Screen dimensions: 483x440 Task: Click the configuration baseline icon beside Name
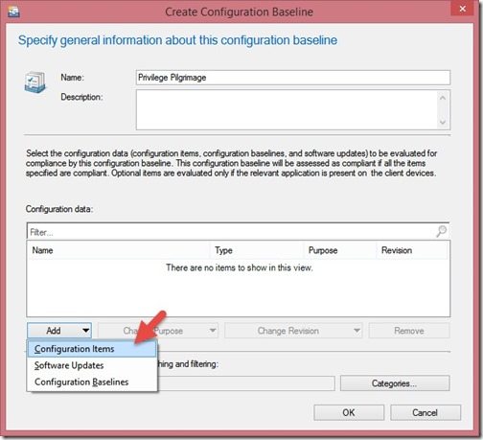pos(35,82)
